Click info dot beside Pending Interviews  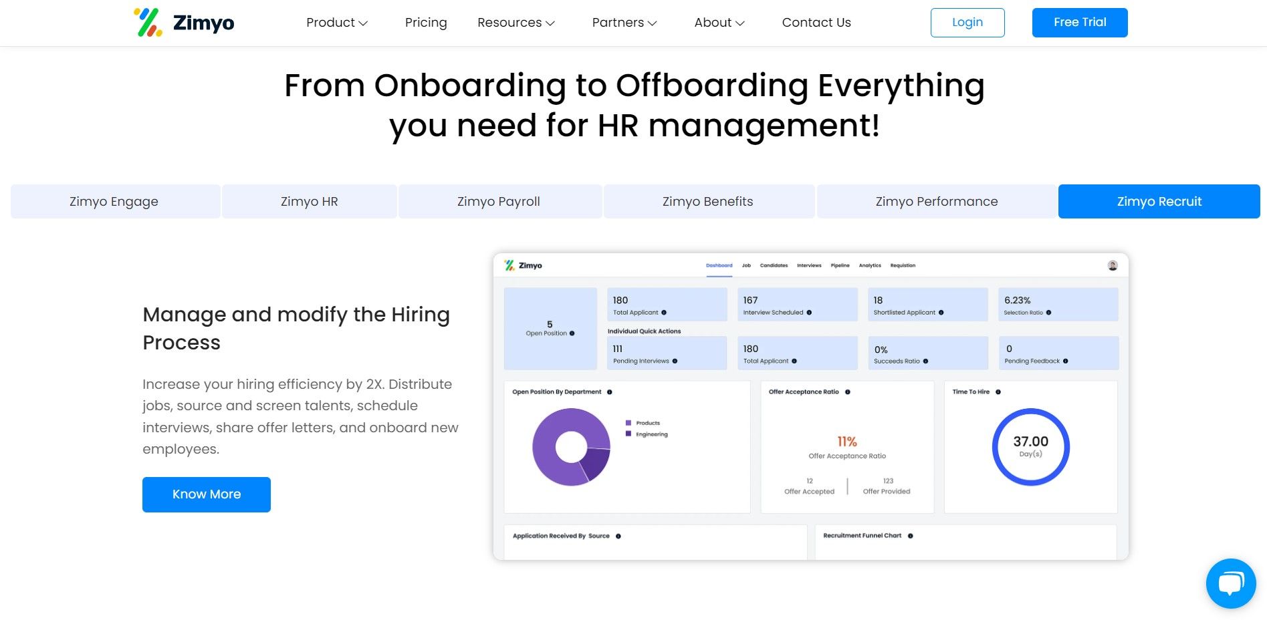point(675,361)
